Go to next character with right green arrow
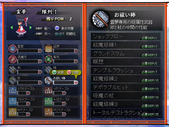The height and width of the screenshot is (127, 169). click(x=31, y=28)
